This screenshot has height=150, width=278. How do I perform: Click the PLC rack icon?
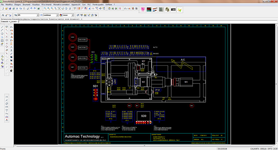(x=173, y=10)
